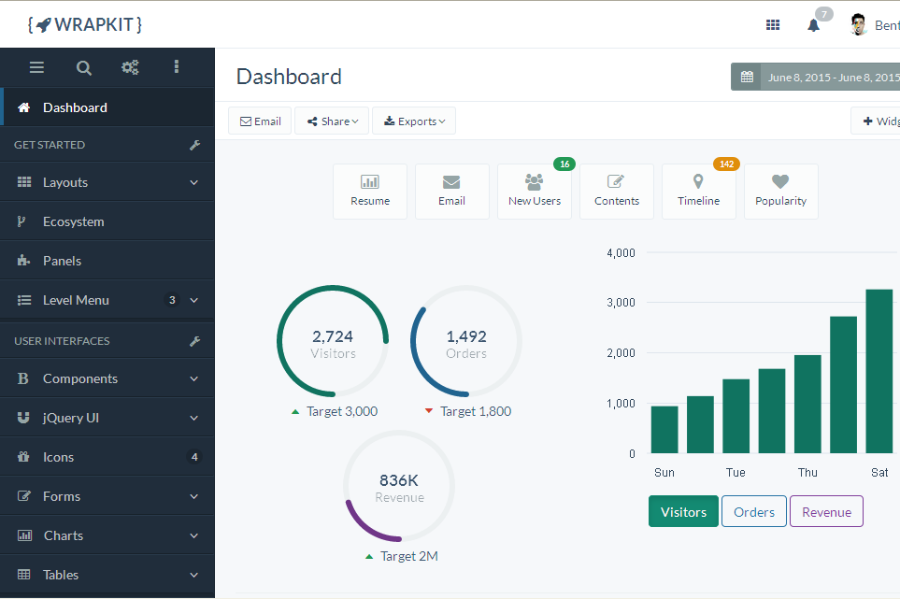Open the sidebar search icon
Image resolution: width=900 pixels, height=599 pixels.
pos(84,67)
